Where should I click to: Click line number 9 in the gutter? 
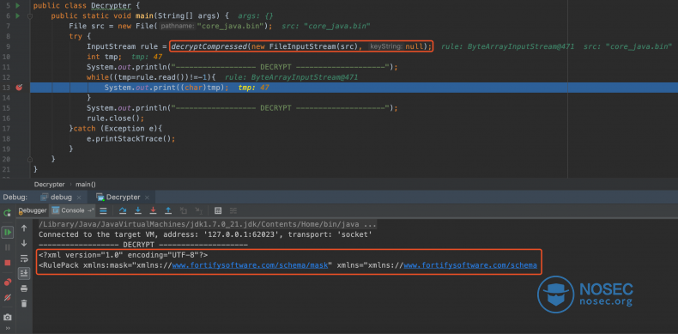tap(8, 46)
